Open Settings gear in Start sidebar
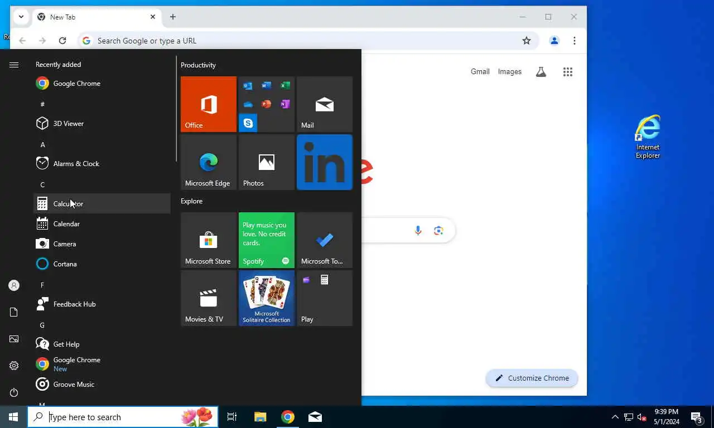 pyautogui.click(x=14, y=366)
